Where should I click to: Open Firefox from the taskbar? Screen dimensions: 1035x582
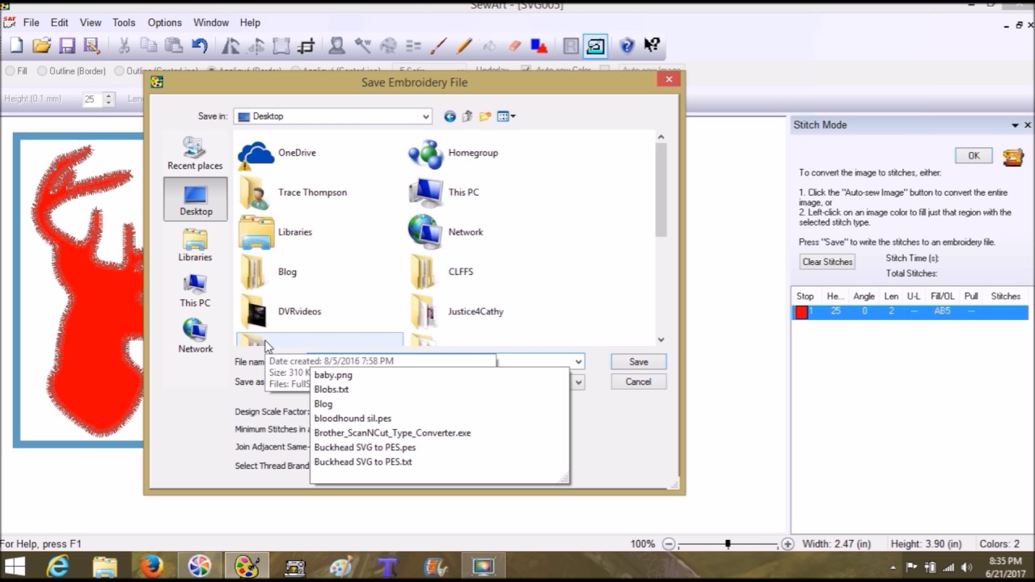(x=151, y=567)
